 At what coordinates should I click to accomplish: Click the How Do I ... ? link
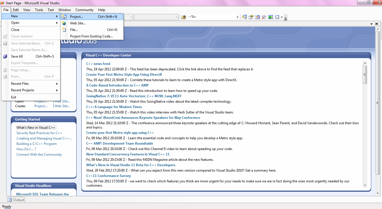point(26,149)
